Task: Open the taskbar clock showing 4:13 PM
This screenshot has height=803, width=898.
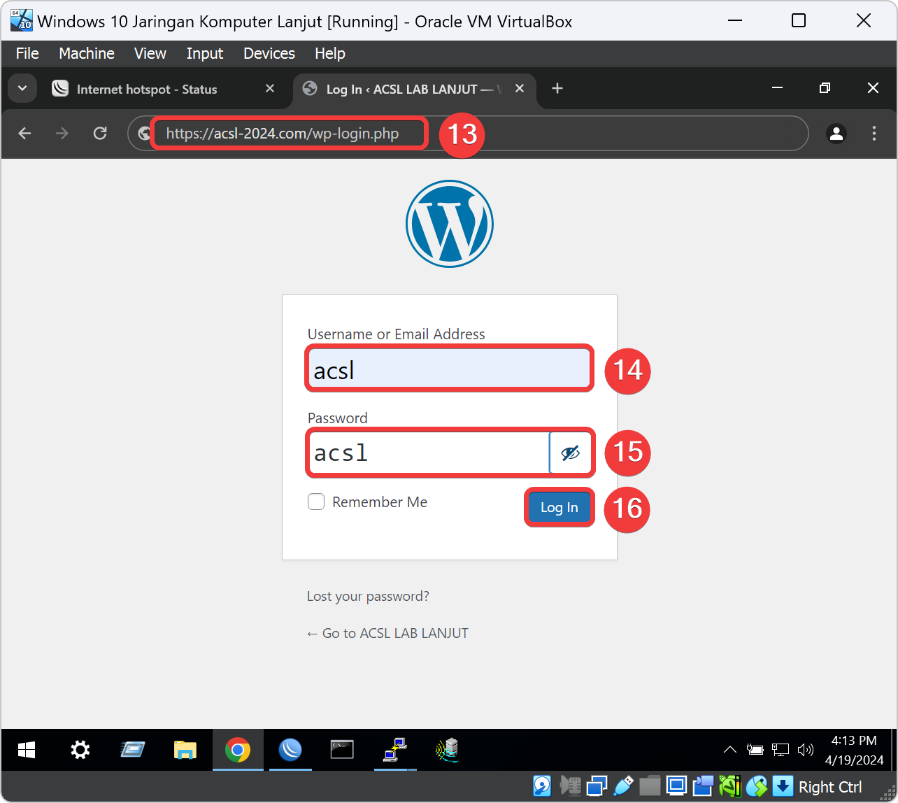Action: pyautogui.click(x=854, y=750)
